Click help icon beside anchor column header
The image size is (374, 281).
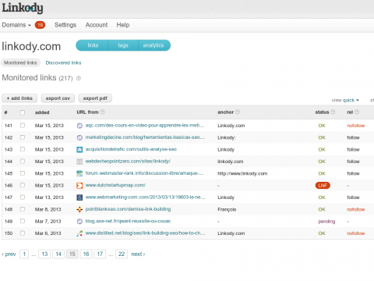pyautogui.click(x=238, y=112)
